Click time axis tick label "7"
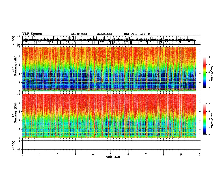 click(146, 154)
